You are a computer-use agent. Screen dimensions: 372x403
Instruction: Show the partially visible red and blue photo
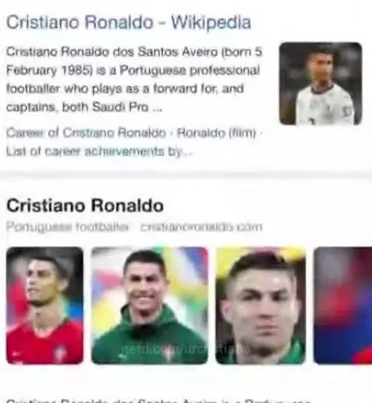pos(342,306)
